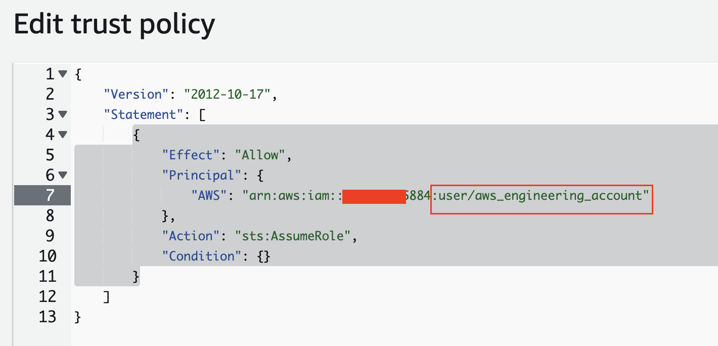Collapse the Principal block fold arrow
Viewport: 718px width, 346px height.
(63, 175)
